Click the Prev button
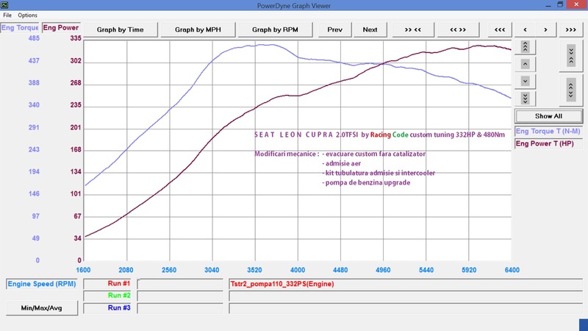 335,29
